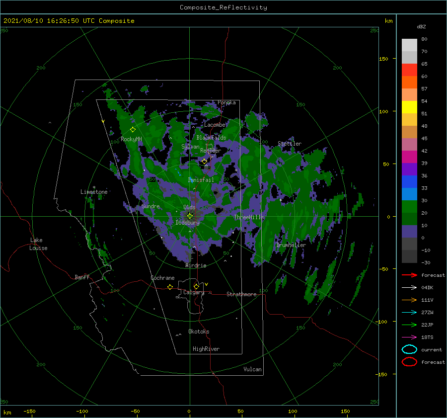Click the 100 value on right axis

coord(383,111)
